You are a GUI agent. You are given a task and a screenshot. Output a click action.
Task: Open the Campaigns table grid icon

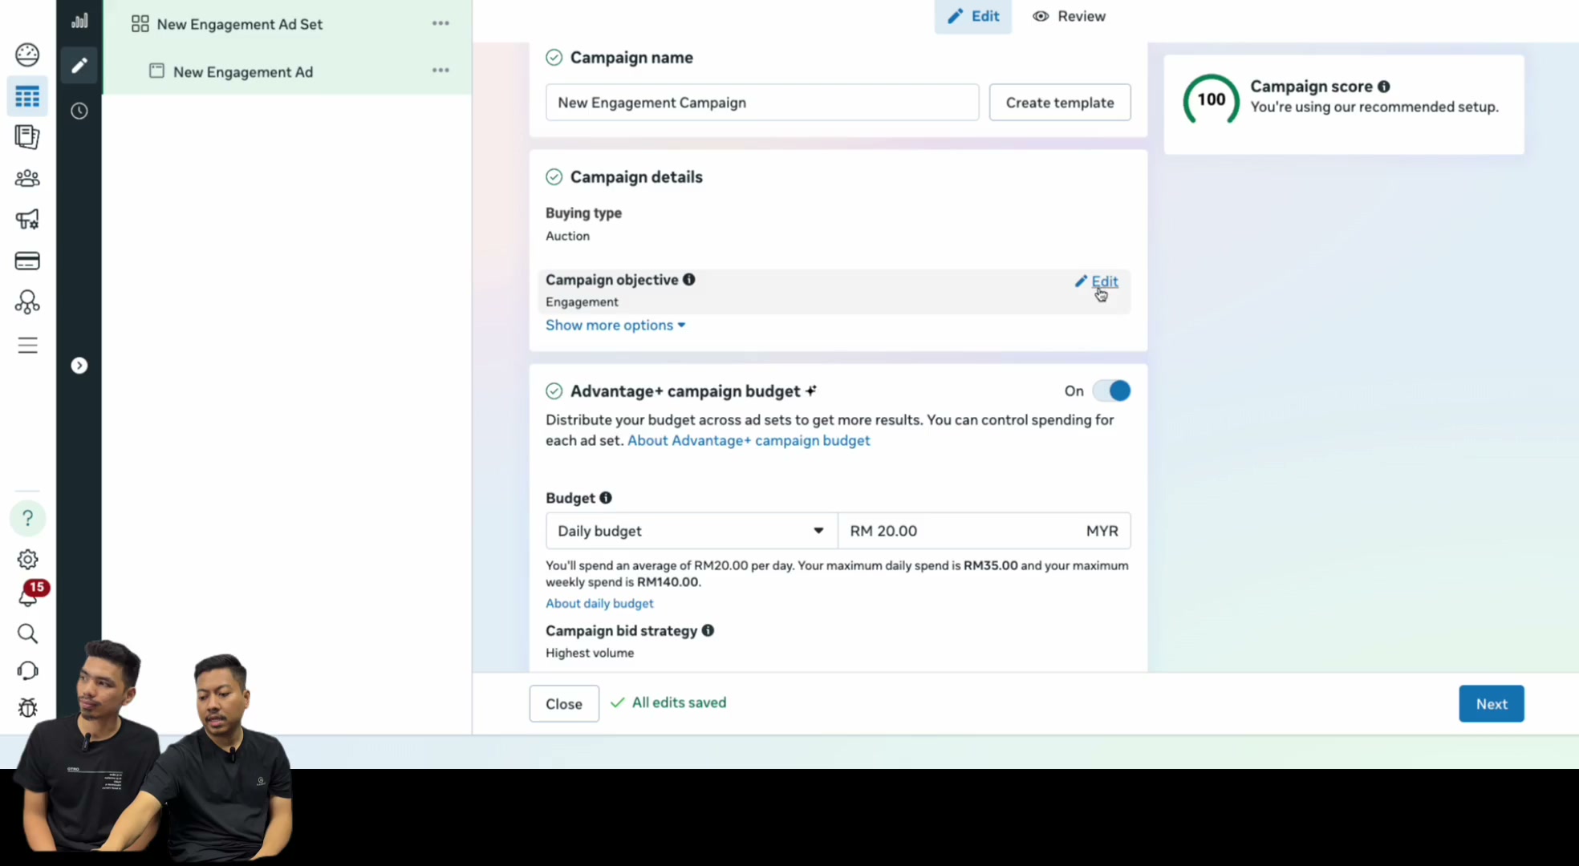[x=27, y=96]
